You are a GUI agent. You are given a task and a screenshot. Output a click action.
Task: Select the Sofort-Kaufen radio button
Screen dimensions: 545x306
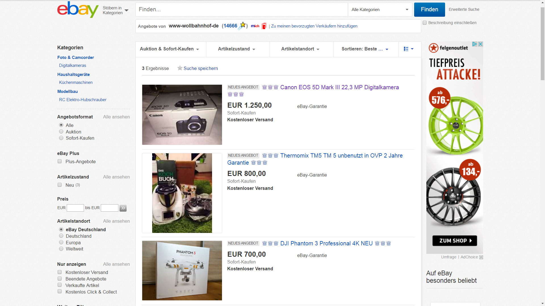tap(61, 138)
